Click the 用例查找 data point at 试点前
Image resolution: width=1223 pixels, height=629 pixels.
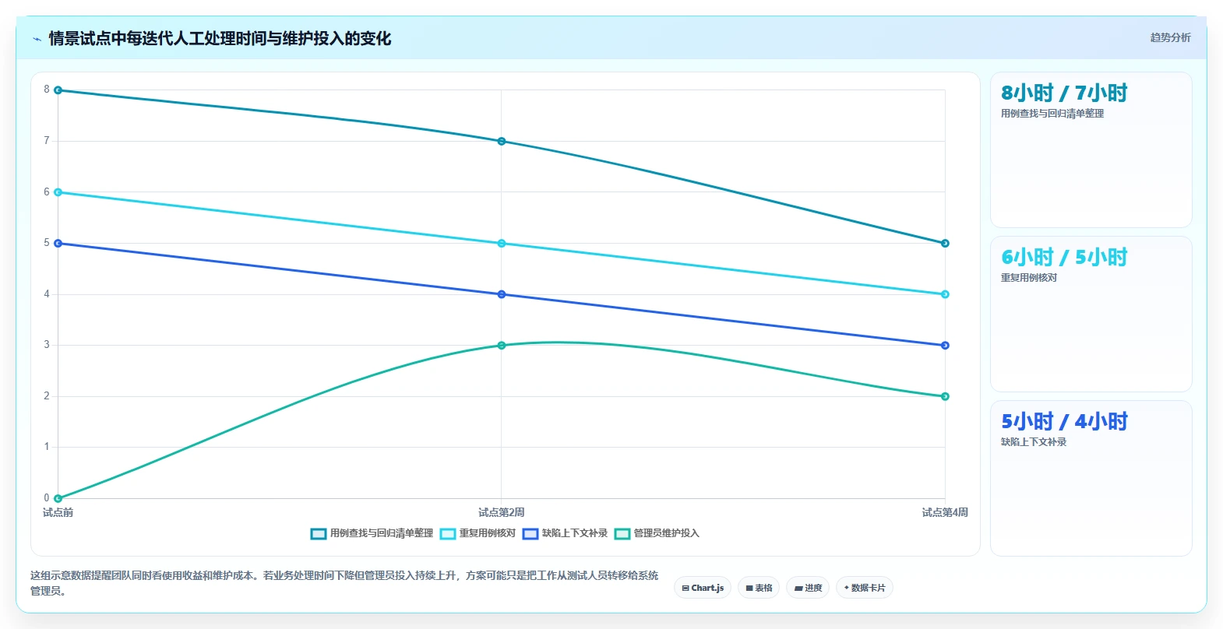coord(58,90)
